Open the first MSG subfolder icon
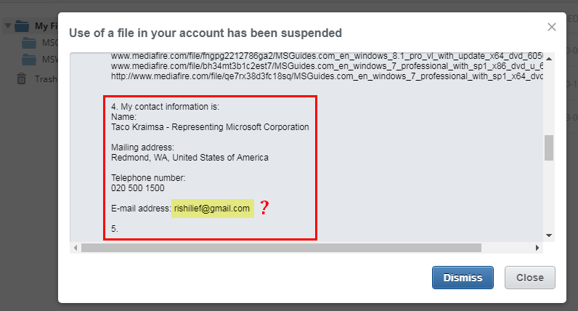The height and width of the screenshot is (311, 578). [29, 43]
